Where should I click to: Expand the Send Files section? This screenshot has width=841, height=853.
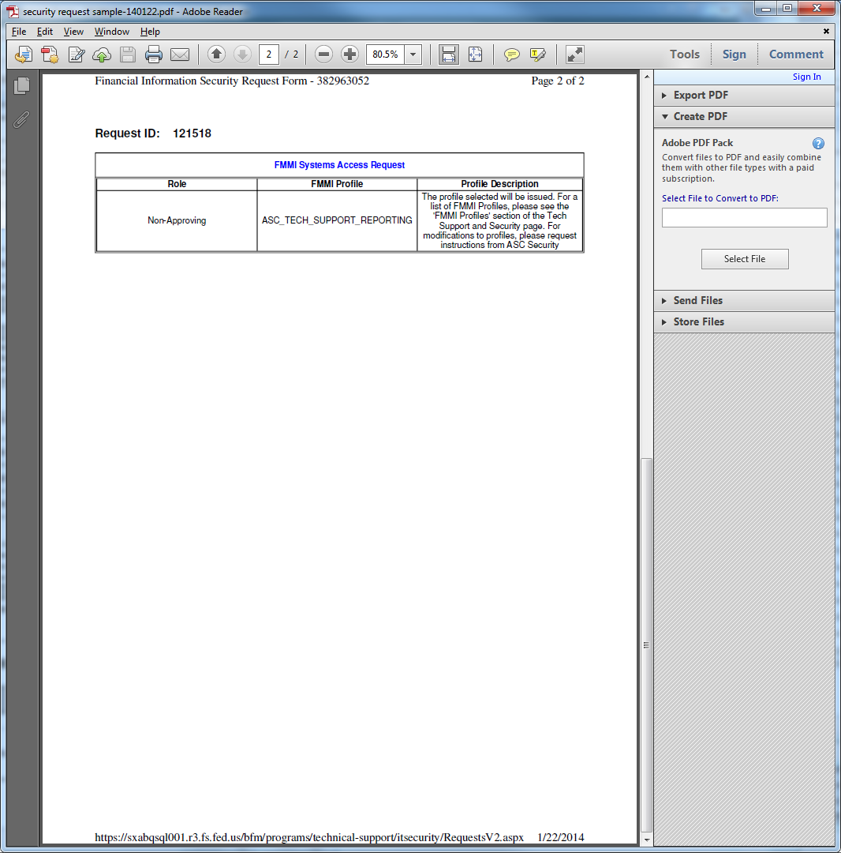click(744, 300)
